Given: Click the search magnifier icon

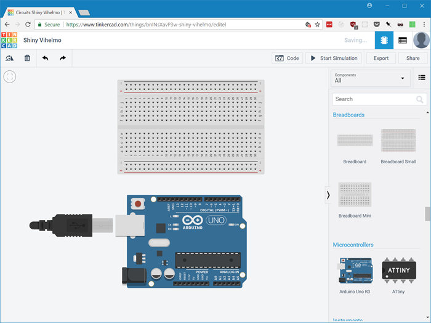Looking at the screenshot, I should 419,99.
